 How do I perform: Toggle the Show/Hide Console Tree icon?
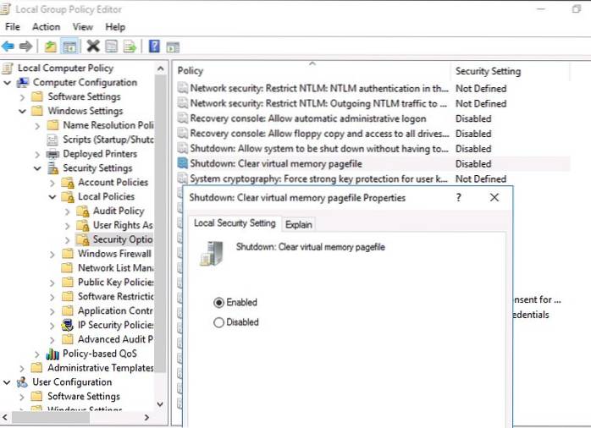[69, 46]
